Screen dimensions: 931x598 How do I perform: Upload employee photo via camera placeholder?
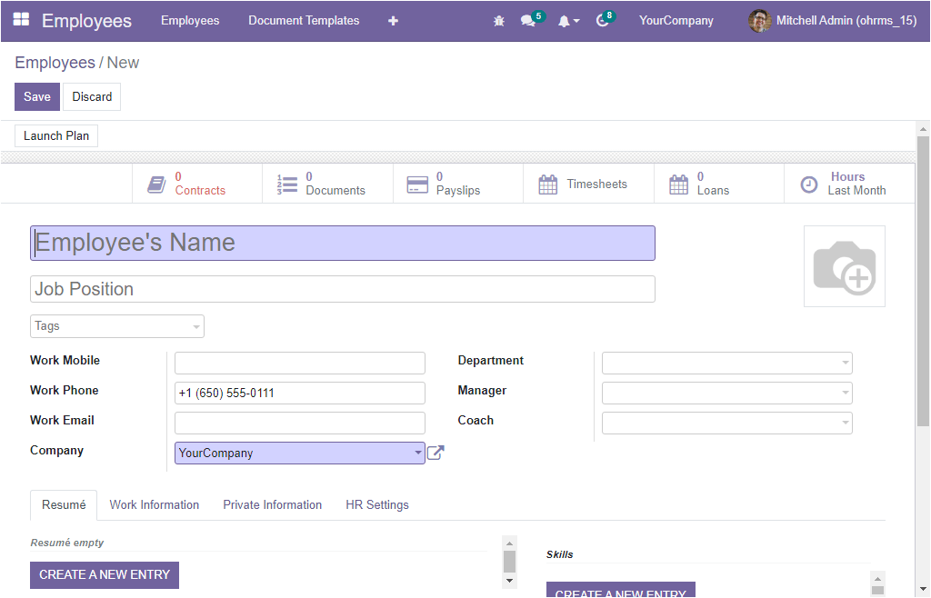(x=844, y=266)
